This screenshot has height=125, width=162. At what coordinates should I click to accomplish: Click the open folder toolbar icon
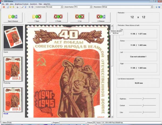[11, 7]
